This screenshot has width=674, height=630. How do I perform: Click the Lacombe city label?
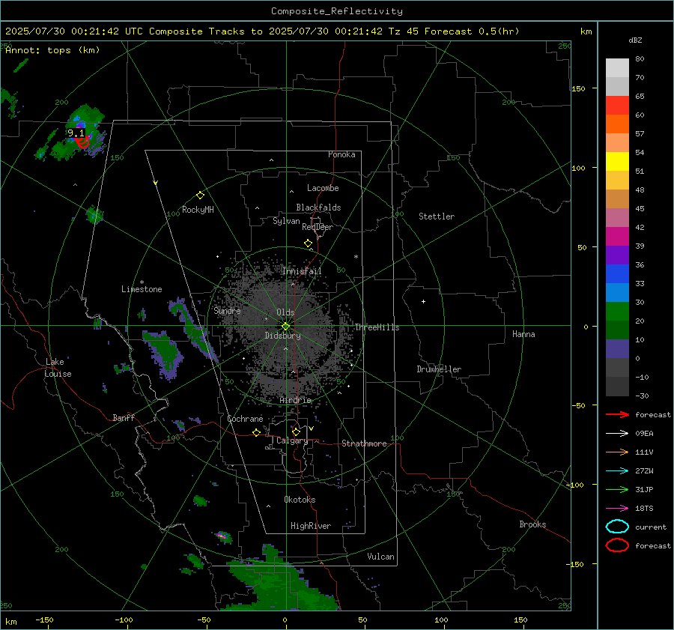coord(323,188)
